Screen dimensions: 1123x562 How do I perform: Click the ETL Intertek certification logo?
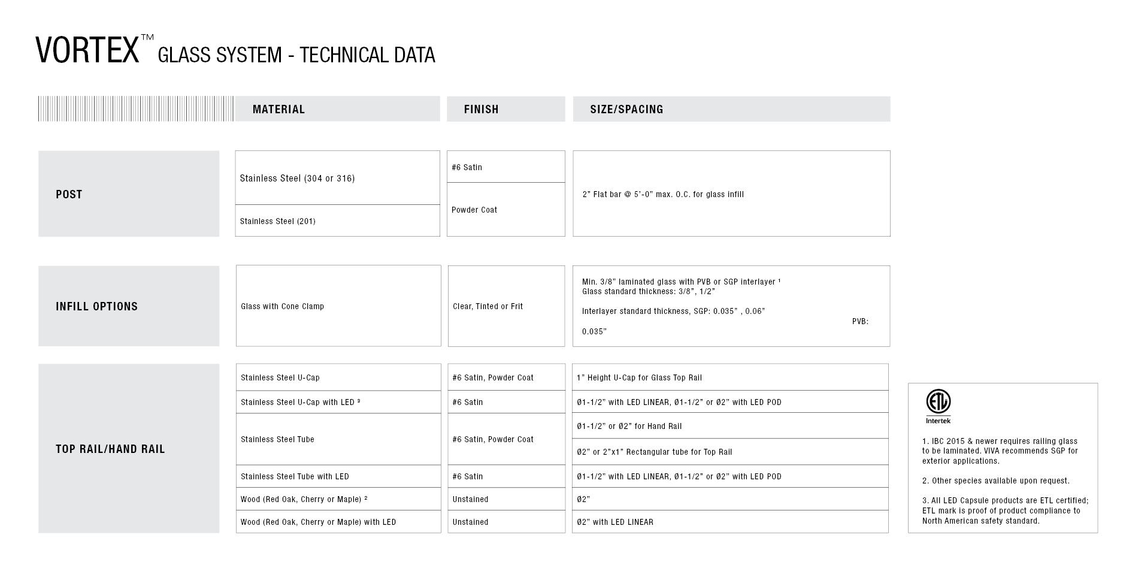click(938, 406)
